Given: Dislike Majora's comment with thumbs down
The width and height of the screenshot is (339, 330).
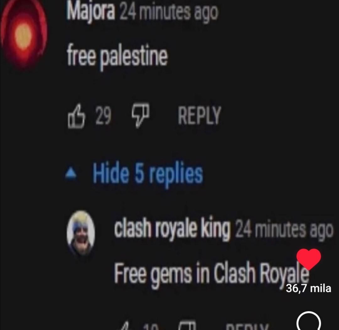Looking at the screenshot, I should pos(141,115).
